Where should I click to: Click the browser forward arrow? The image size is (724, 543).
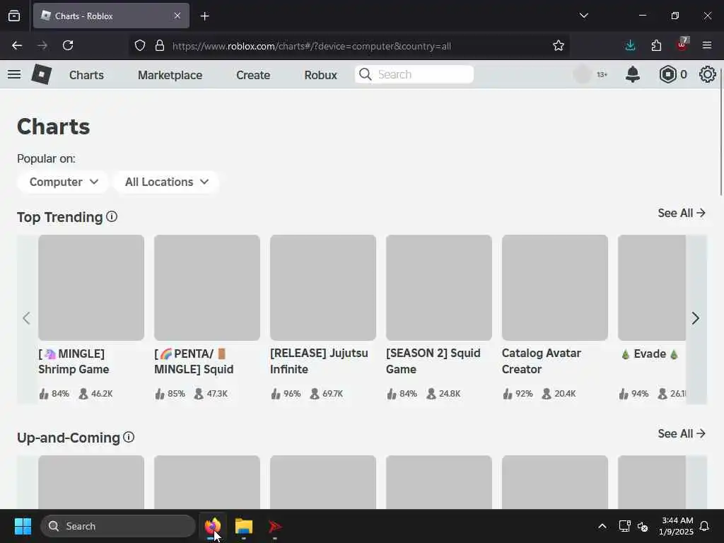click(x=42, y=45)
